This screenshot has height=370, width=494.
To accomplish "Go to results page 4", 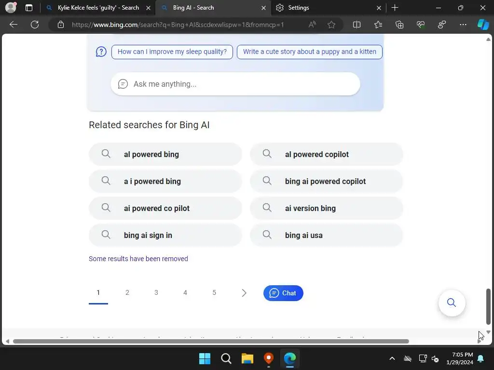I will [x=185, y=292].
